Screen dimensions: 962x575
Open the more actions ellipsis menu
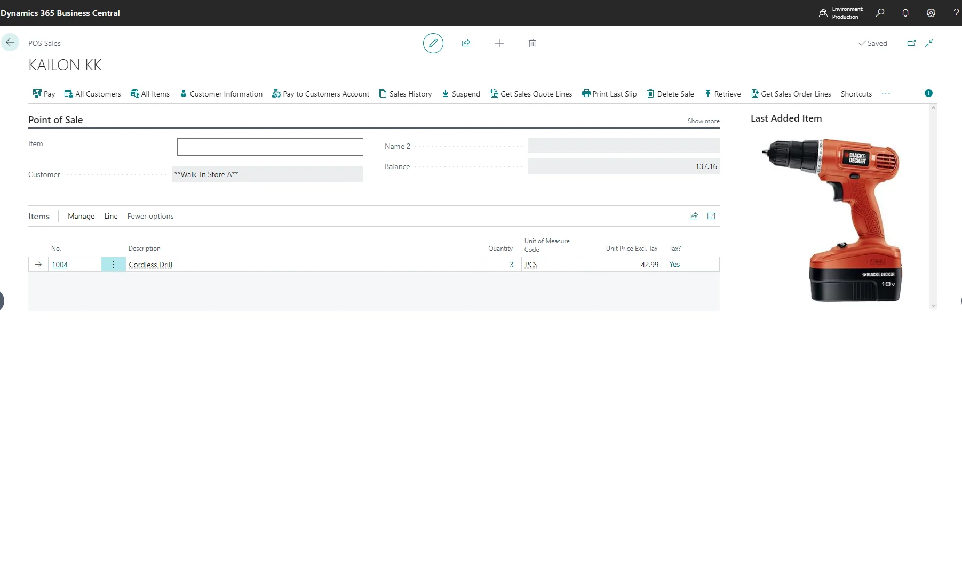pyautogui.click(x=886, y=93)
